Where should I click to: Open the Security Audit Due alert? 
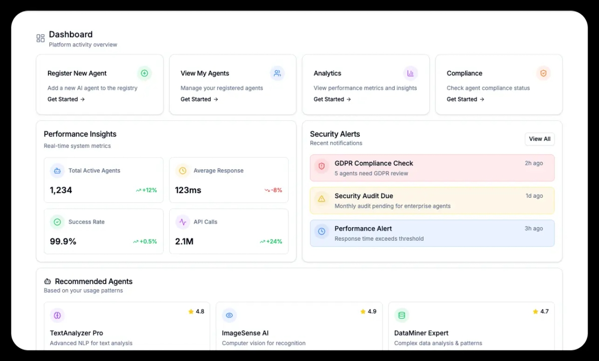pos(432,201)
